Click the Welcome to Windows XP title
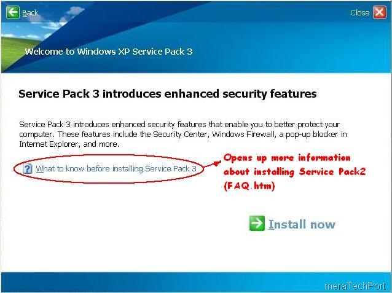The height and width of the screenshot is (293, 392). pos(109,52)
